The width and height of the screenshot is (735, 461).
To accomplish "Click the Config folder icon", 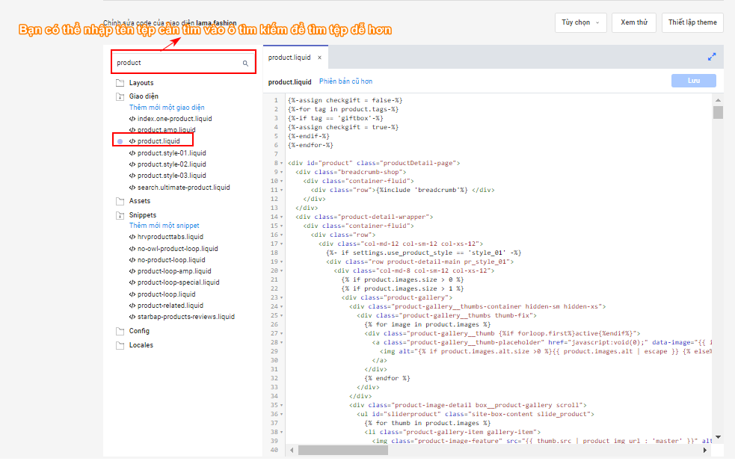I will (x=120, y=331).
